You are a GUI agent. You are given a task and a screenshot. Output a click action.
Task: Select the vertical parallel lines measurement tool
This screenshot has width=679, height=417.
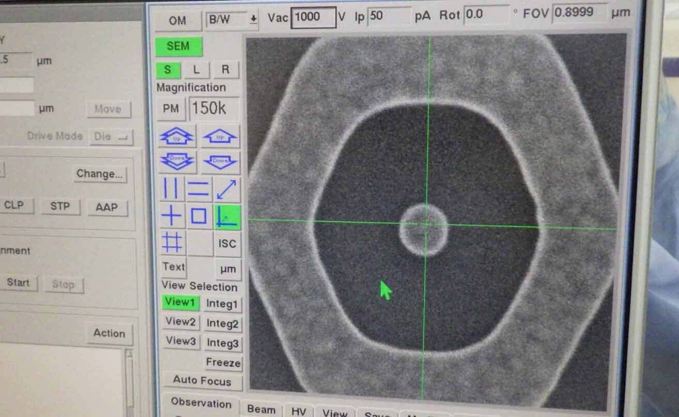171,189
